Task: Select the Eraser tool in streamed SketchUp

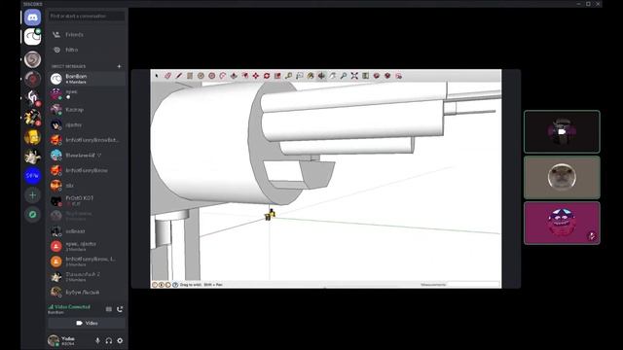Action: pos(167,76)
